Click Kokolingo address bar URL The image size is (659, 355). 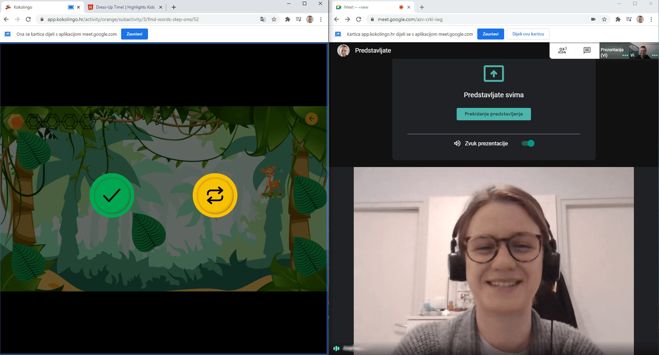click(123, 19)
